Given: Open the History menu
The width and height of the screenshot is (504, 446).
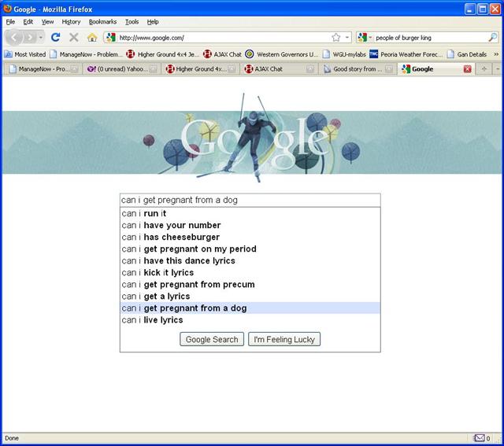Looking at the screenshot, I should pos(71,21).
